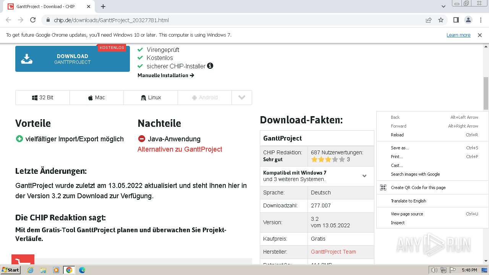Open the Chrome three-dot menu
This screenshot has width=489, height=275.
click(481, 20)
